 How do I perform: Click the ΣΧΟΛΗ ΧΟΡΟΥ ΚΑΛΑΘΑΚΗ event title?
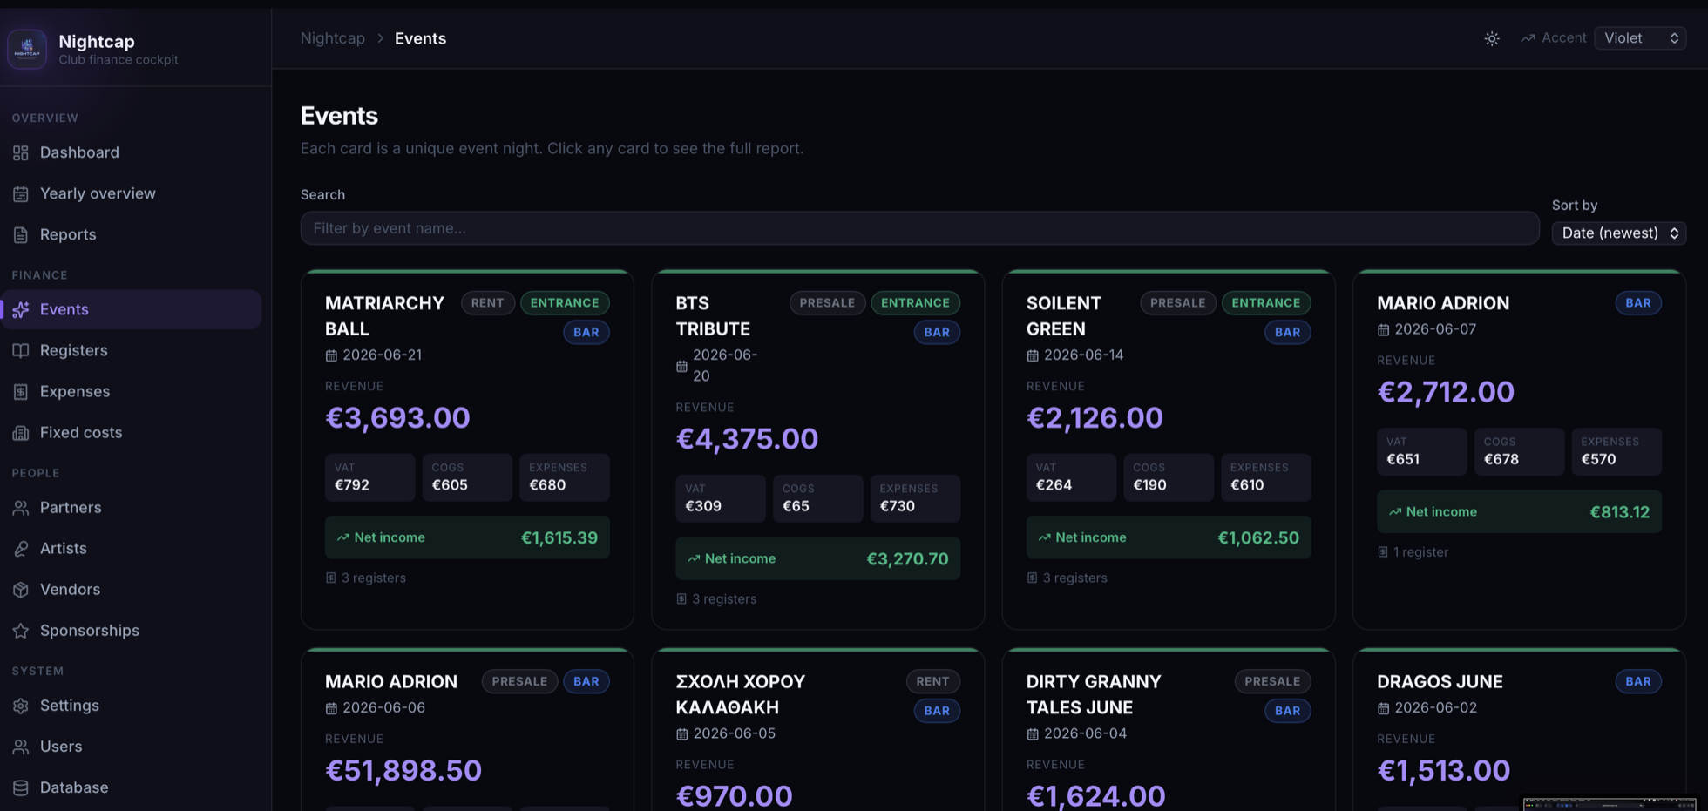(741, 694)
